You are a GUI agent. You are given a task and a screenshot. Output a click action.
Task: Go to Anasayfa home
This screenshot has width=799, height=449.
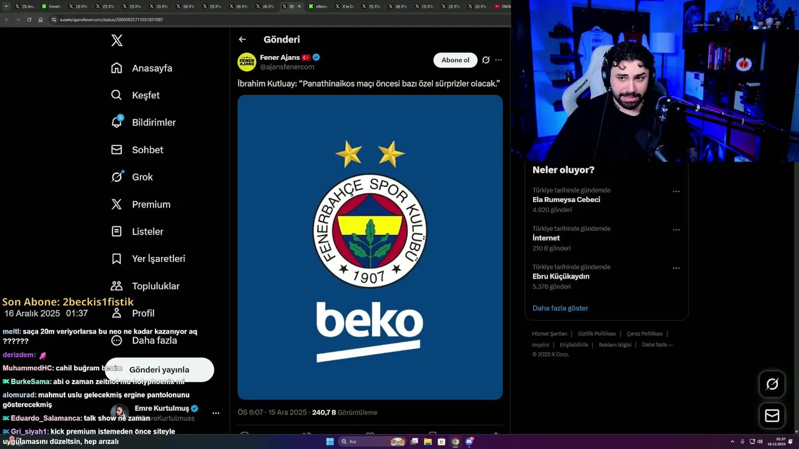141,68
